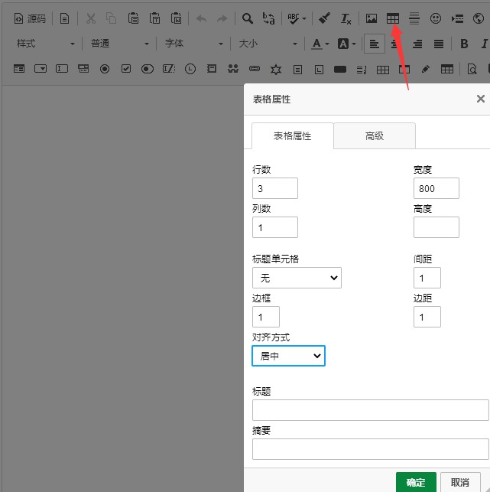Click the insert image icon
Screen dimensions: 490x492
372,19
